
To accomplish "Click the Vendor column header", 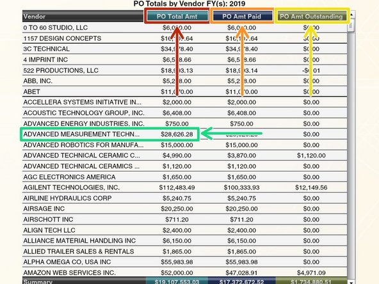I will 83,17.
